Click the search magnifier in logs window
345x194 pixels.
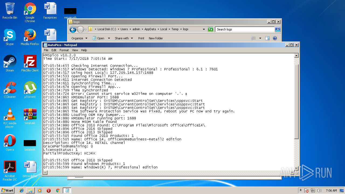click(278, 29)
